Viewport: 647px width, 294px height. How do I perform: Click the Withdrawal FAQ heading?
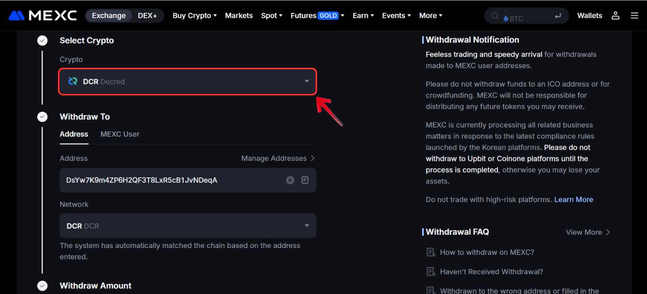457,232
